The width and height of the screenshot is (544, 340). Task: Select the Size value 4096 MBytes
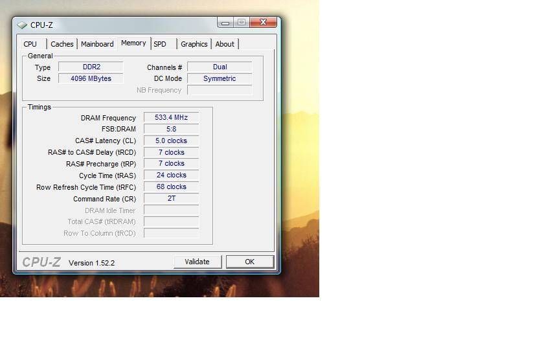(91, 78)
